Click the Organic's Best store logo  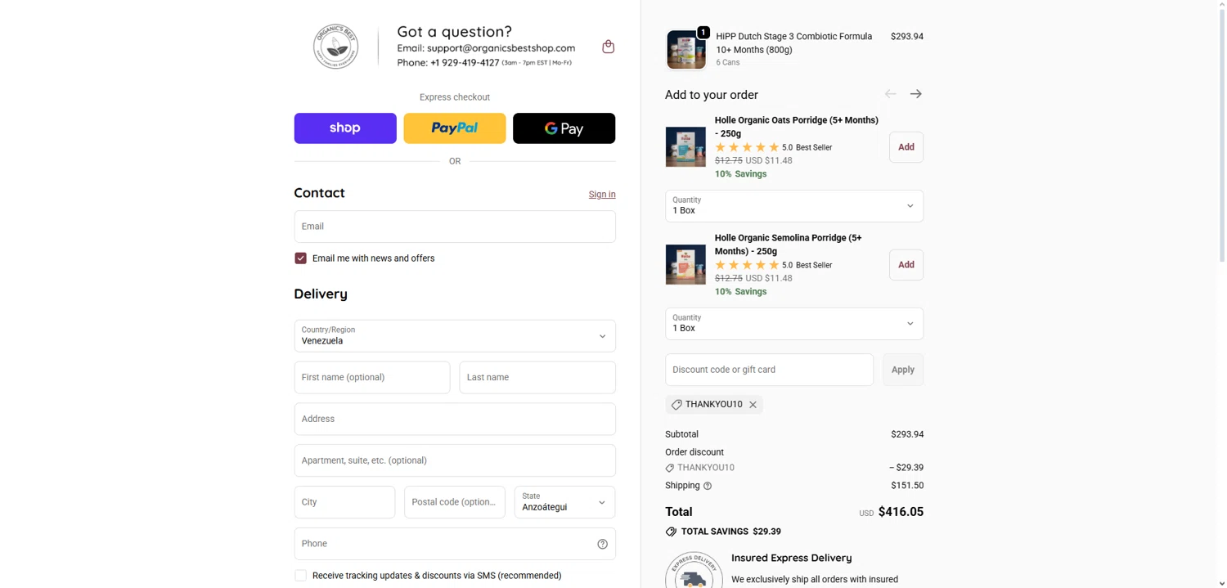coord(336,47)
